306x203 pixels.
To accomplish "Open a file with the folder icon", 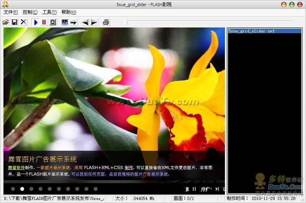I will pyautogui.click(x=6, y=22).
